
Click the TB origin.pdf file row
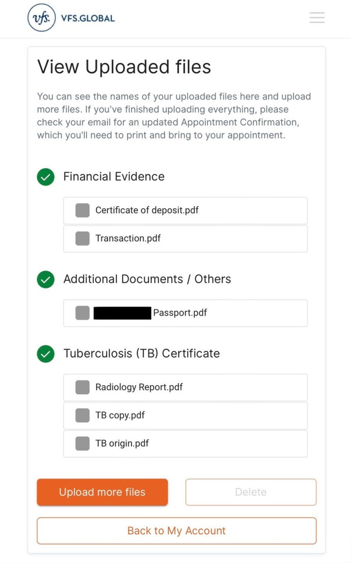tap(185, 444)
